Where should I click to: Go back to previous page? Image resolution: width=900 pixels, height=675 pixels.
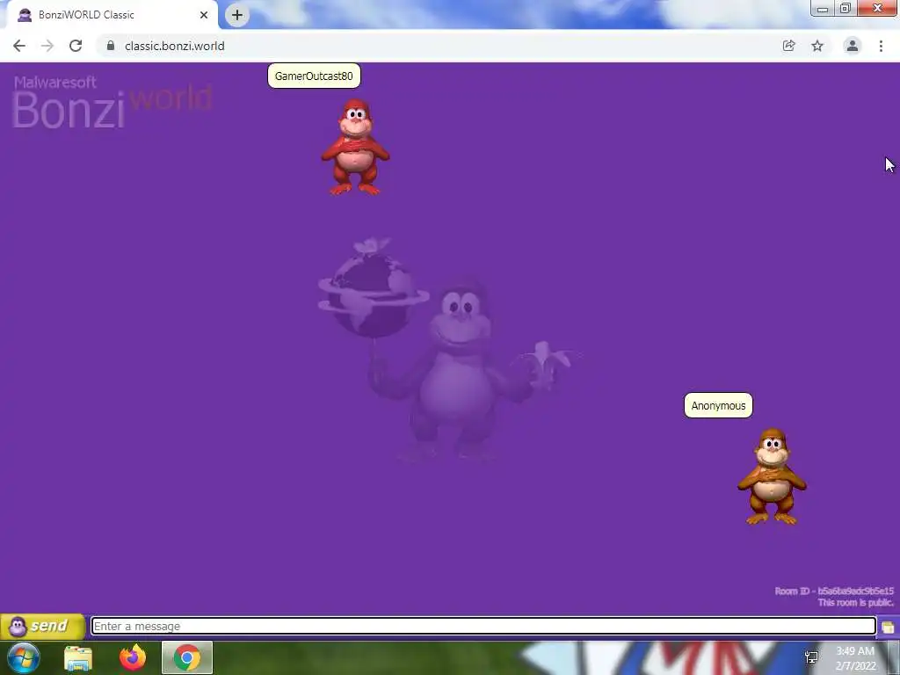point(19,46)
